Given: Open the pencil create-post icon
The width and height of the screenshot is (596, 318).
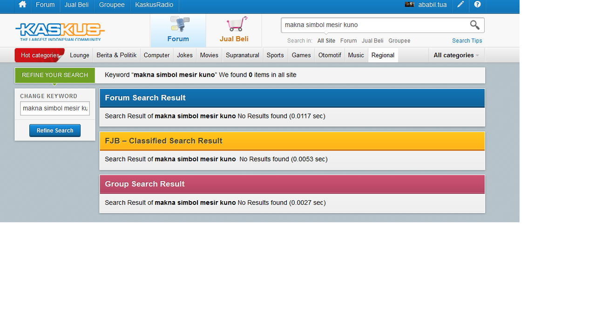Looking at the screenshot, I should 461,5.
